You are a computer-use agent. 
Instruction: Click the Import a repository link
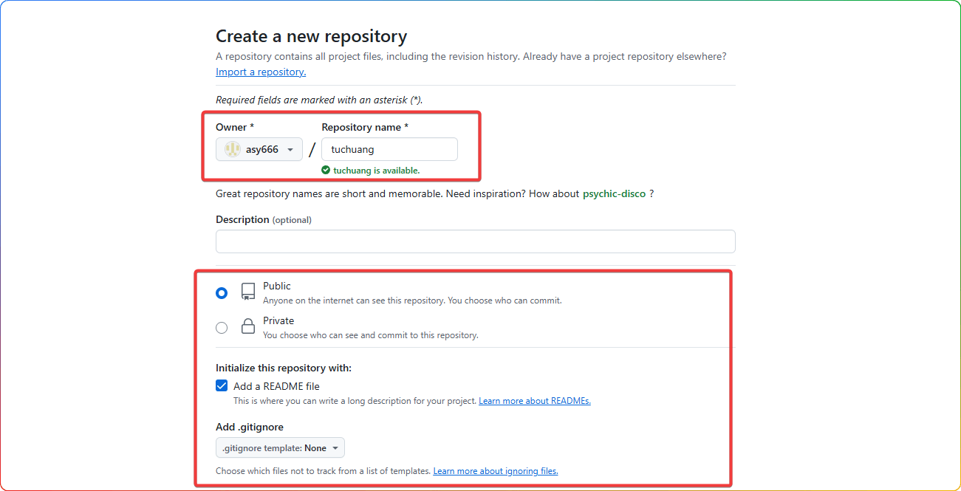(x=261, y=72)
